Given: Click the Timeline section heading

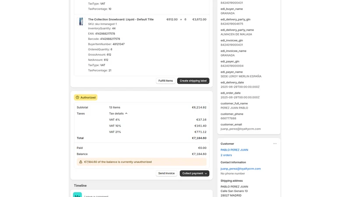Looking at the screenshot, I should pos(80,186).
